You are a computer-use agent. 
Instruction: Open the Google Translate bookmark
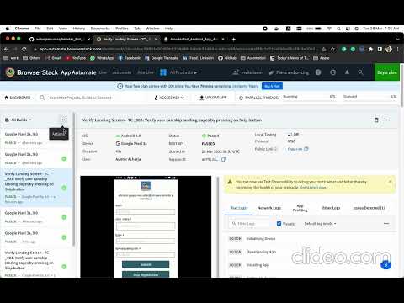coord(162,58)
